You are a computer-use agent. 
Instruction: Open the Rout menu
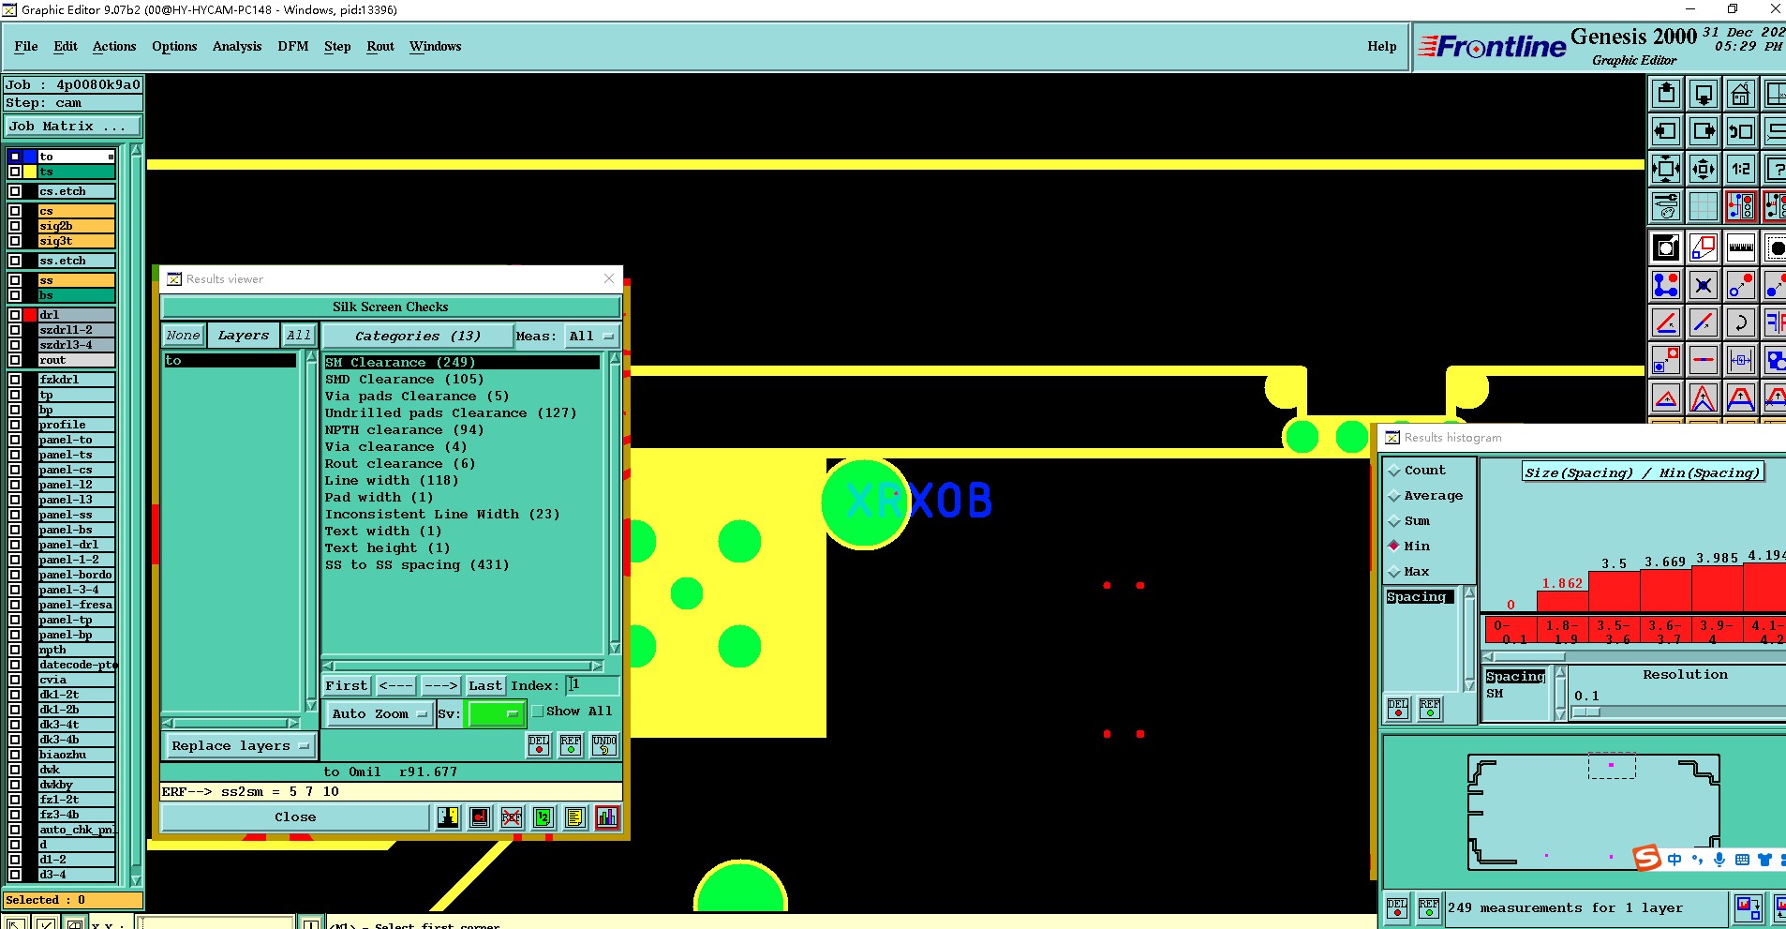[x=380, y=46]
